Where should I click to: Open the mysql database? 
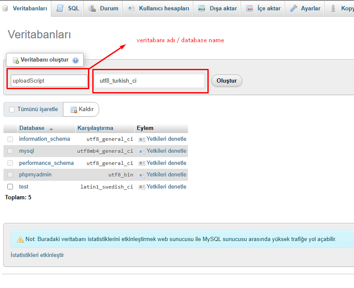(x=26, y=151)
